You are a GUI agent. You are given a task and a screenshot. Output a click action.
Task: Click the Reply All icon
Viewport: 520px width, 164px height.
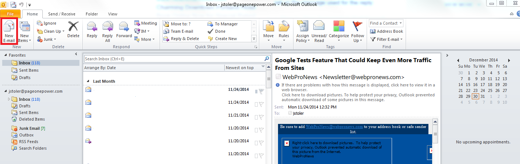point(107,31)
